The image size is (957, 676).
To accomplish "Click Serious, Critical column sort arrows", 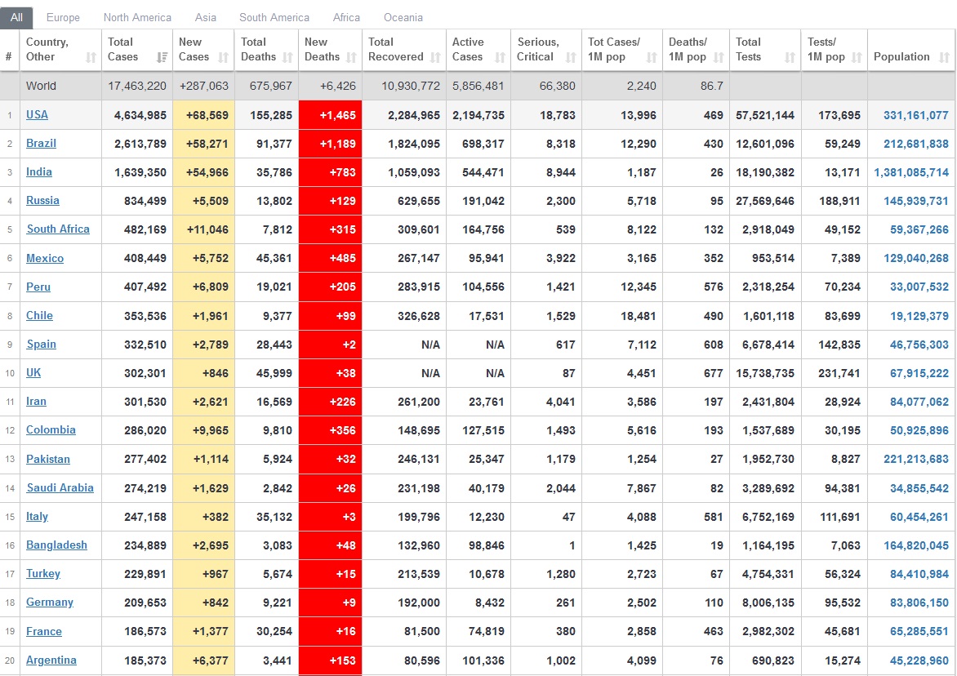I will 571,57.
